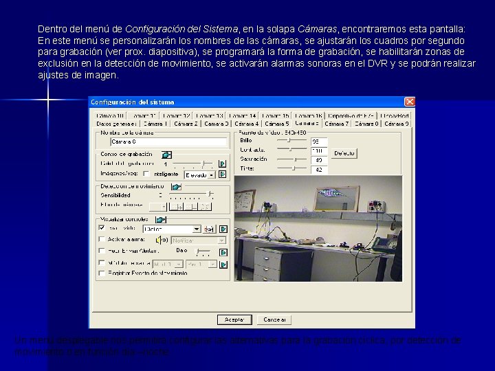This screenshot has height=371, width=495.
Task: Check Registrar Evento de Movimiento
Action: [x=102, y=273]
